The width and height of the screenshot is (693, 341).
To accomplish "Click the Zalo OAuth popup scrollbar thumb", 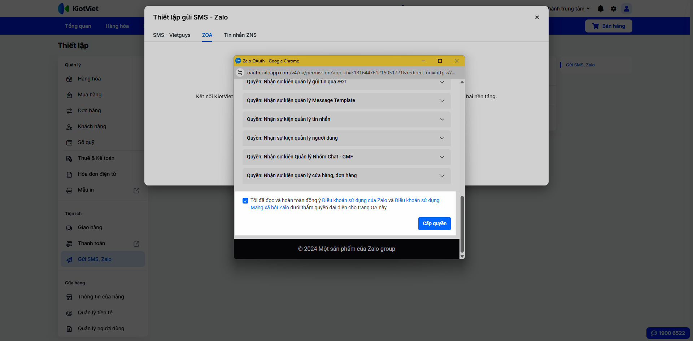I will coord(462,224).
